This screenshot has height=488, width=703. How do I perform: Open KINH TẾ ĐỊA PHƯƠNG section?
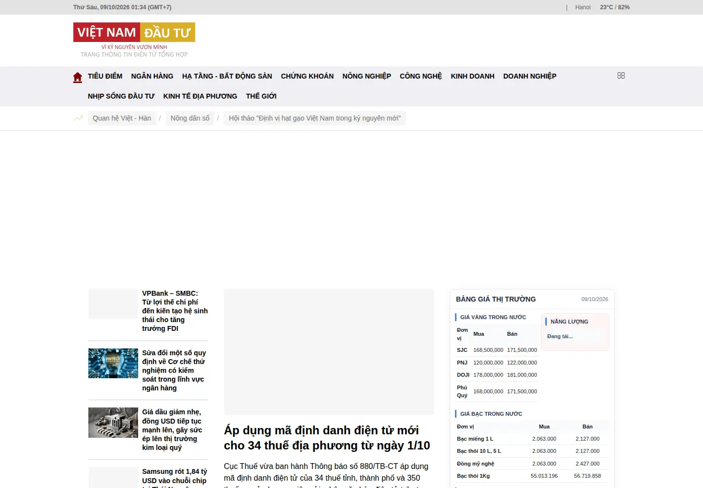tap(200, 96)
